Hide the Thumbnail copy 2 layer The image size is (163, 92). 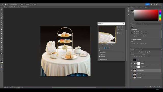(x=132, y=71)
